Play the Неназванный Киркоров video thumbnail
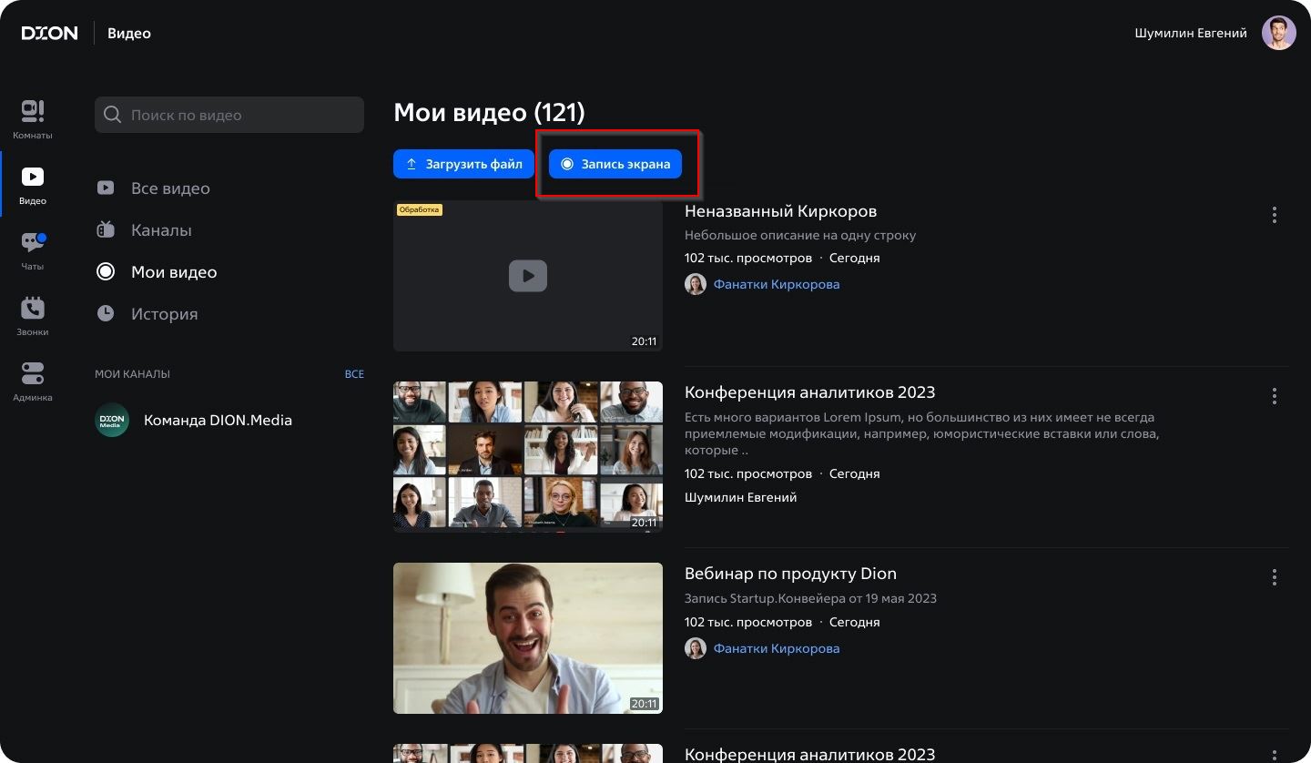This screenshot has width=1311, height=763. point(528,276)
